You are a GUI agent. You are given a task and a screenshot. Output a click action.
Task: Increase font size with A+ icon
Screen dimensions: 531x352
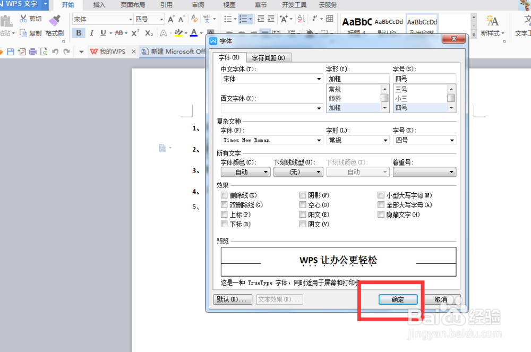[x=172, y=19]
